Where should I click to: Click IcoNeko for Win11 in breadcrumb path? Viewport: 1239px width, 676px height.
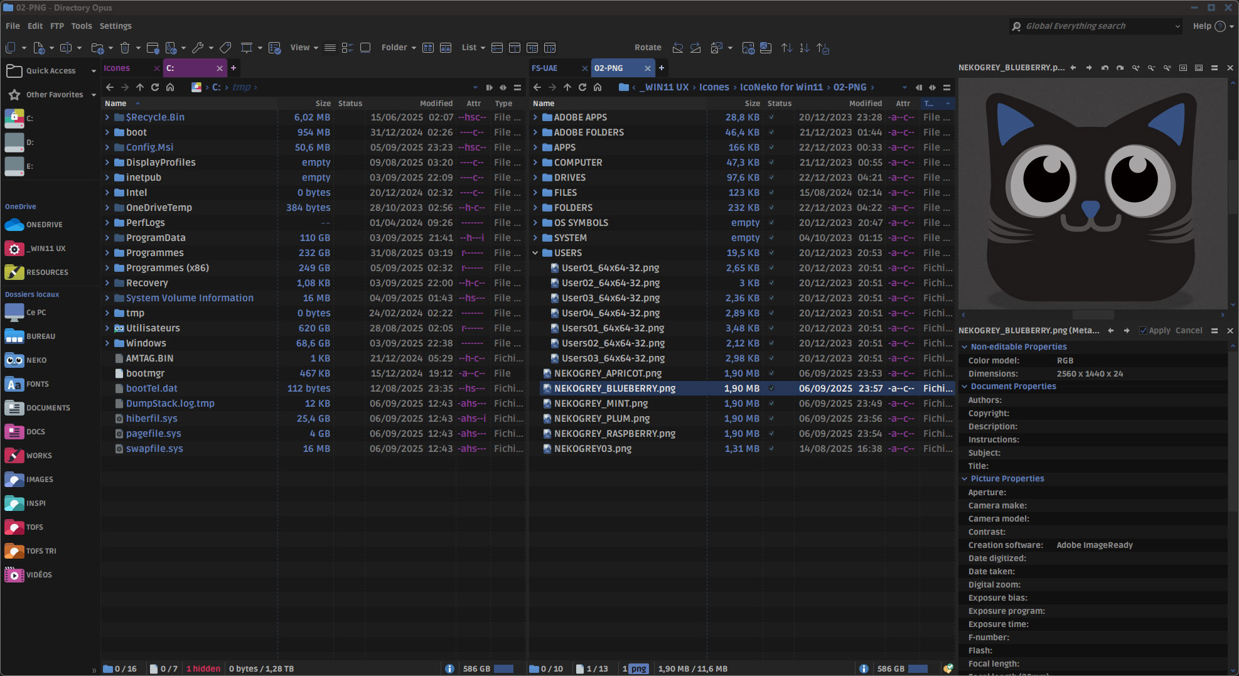[x=781, y=87]
